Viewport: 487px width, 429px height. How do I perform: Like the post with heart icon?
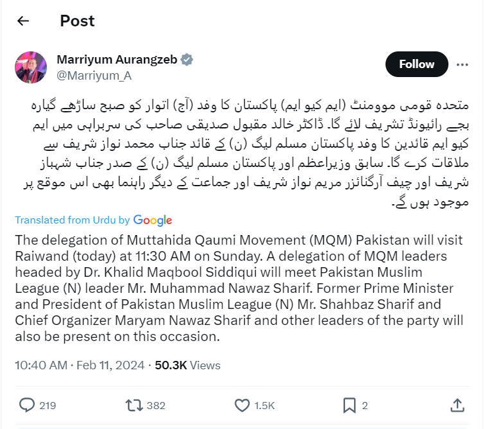pyautogui.click(x=242, y=405)
